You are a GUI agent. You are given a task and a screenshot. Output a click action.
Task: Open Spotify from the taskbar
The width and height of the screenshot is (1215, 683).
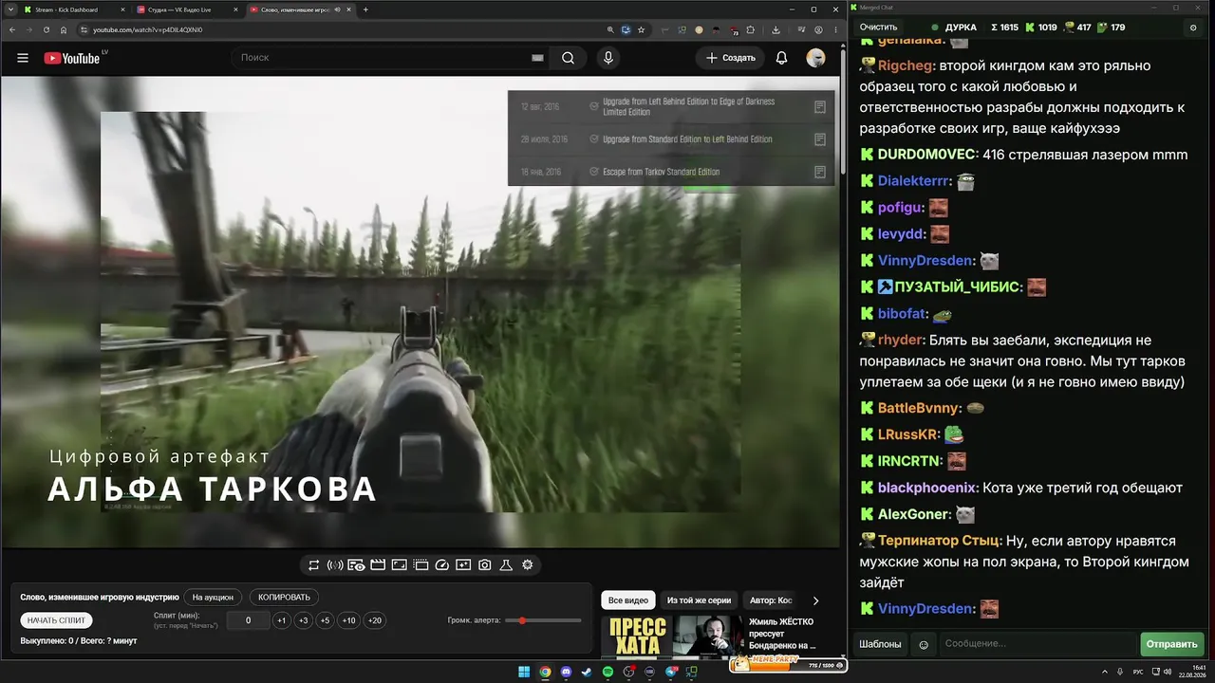607,673
